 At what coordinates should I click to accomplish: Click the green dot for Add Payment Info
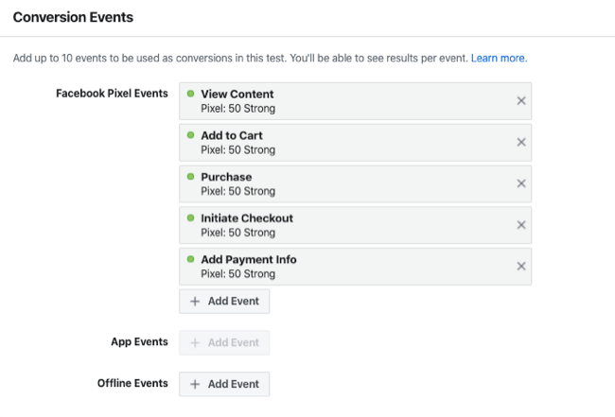(x=190, y=259)
